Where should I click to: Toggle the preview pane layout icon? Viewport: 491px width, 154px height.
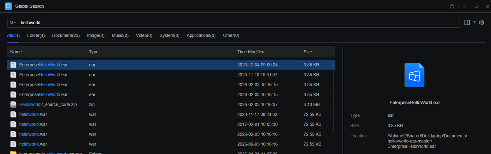click(x=467, y=23)
